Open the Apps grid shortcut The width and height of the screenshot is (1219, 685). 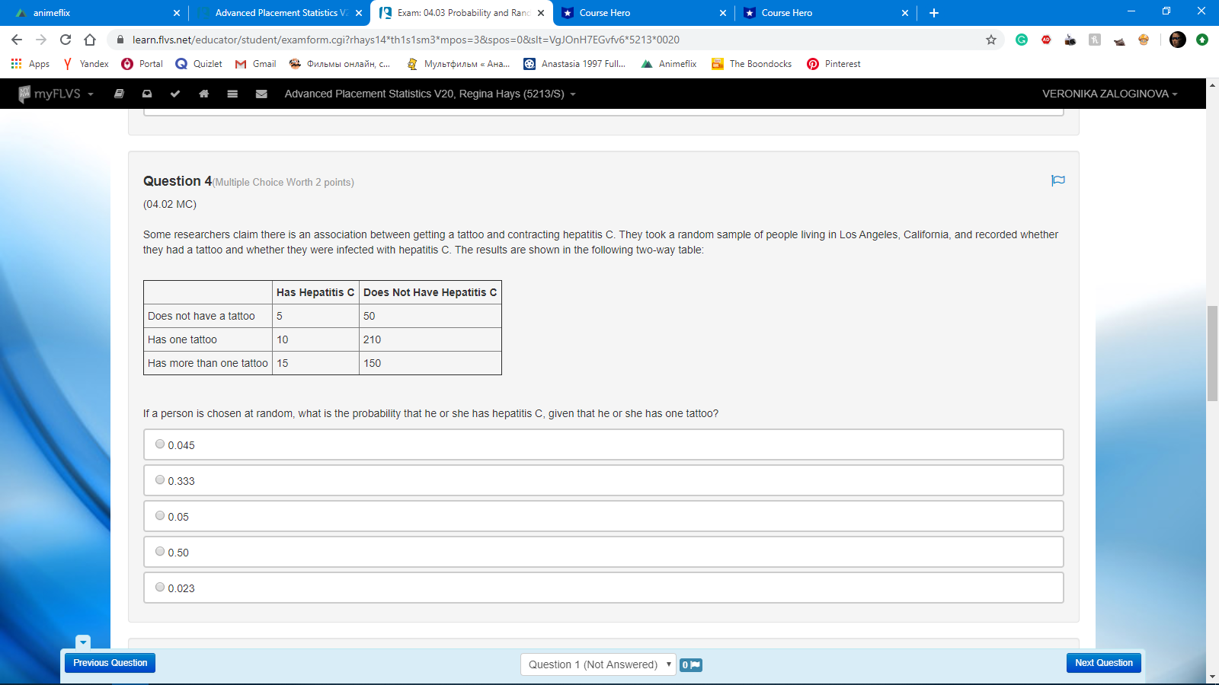coord(30,64)
